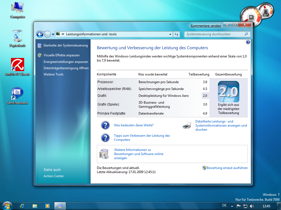Click the volume speaker icon in tray

(x=252, y=206)
